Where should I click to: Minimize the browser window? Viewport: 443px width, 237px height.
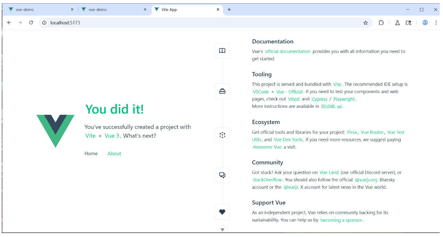pyautogui.click(x=408, y=9)
